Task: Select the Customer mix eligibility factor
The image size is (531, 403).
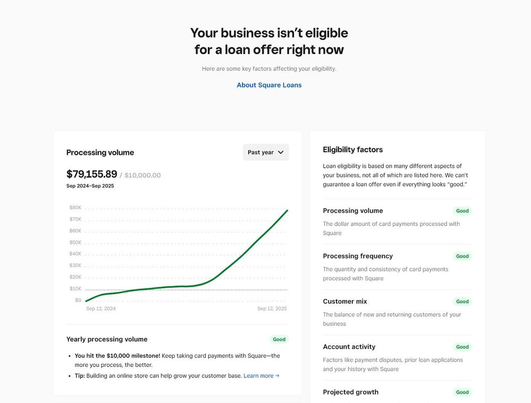Action: [x=345, y=302]
